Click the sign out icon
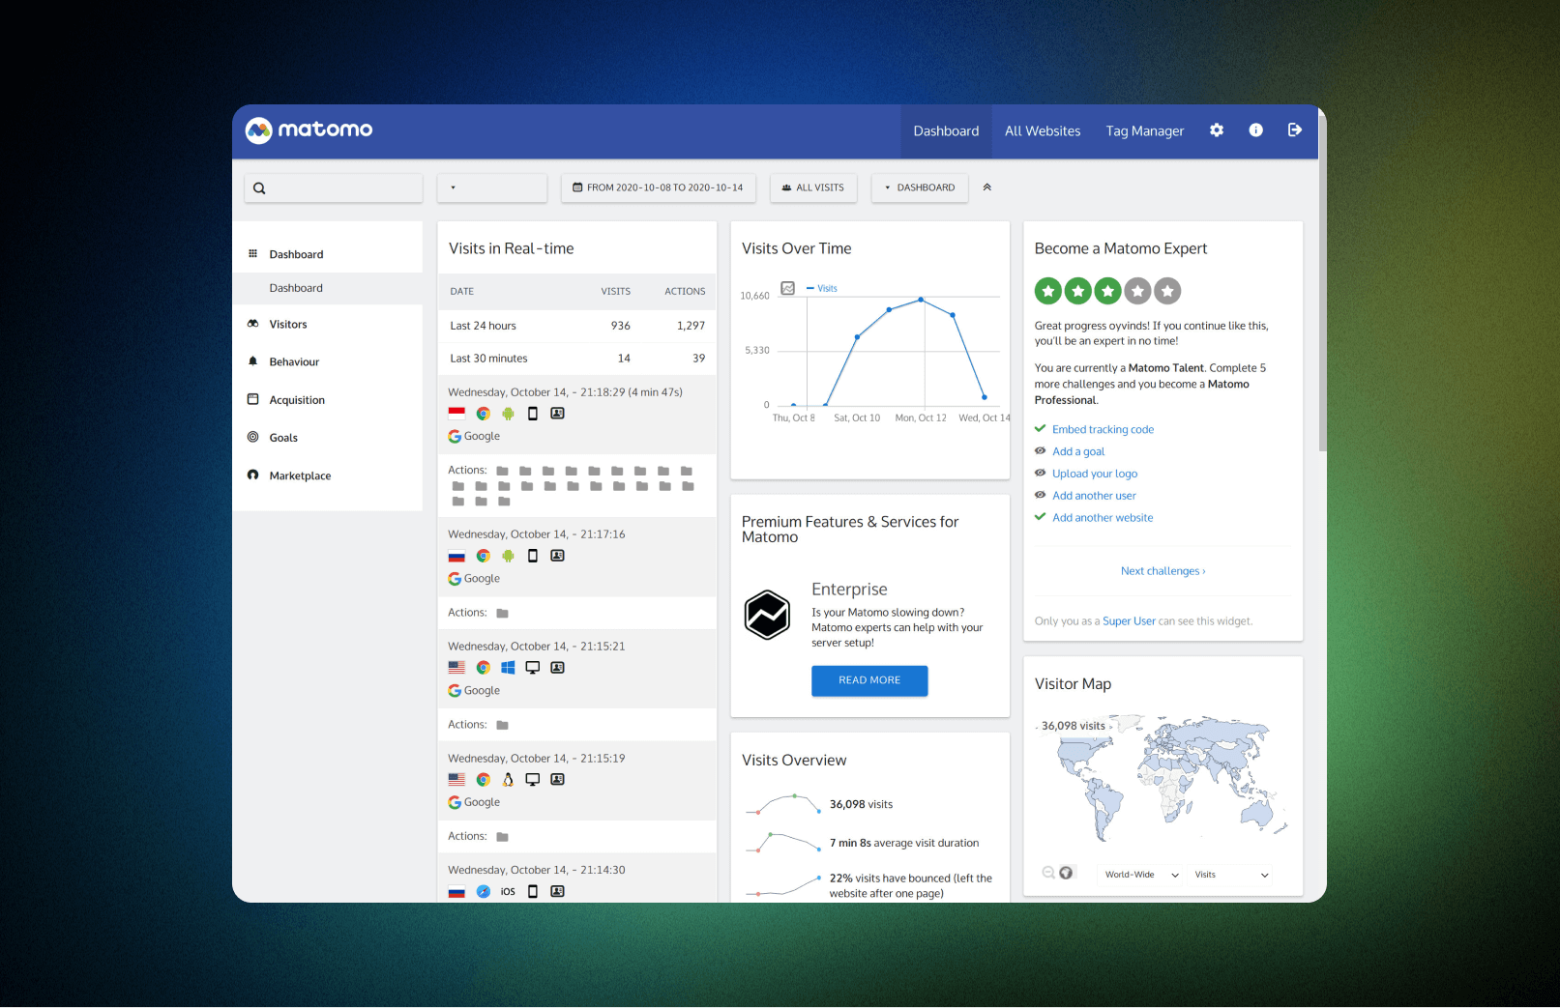The height and width of the screenshot is (1008, 1560). pyautogui.click(x=1295, y=130)
